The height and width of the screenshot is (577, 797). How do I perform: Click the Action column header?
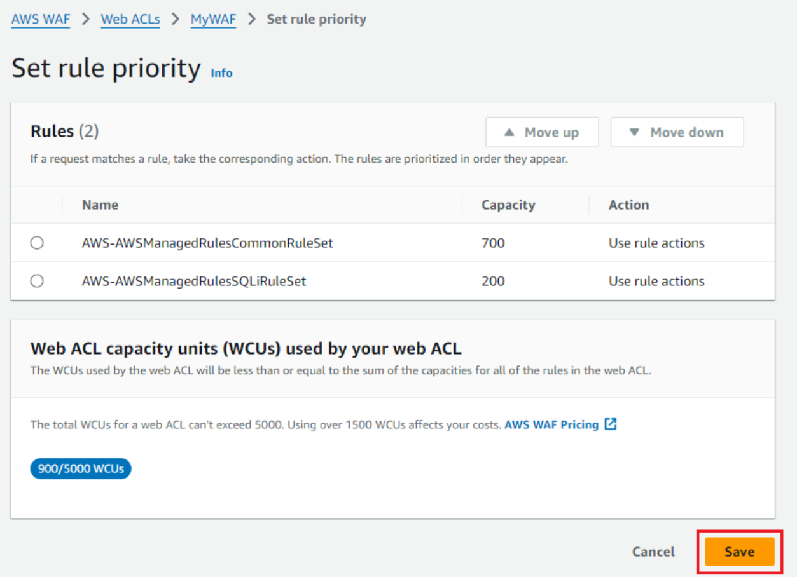(x=628, y=205)
